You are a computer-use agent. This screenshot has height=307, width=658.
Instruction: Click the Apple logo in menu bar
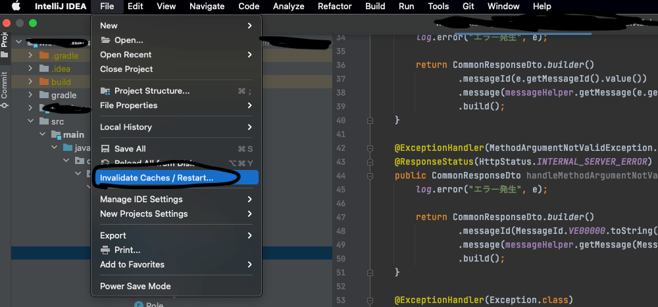point(16,7)
